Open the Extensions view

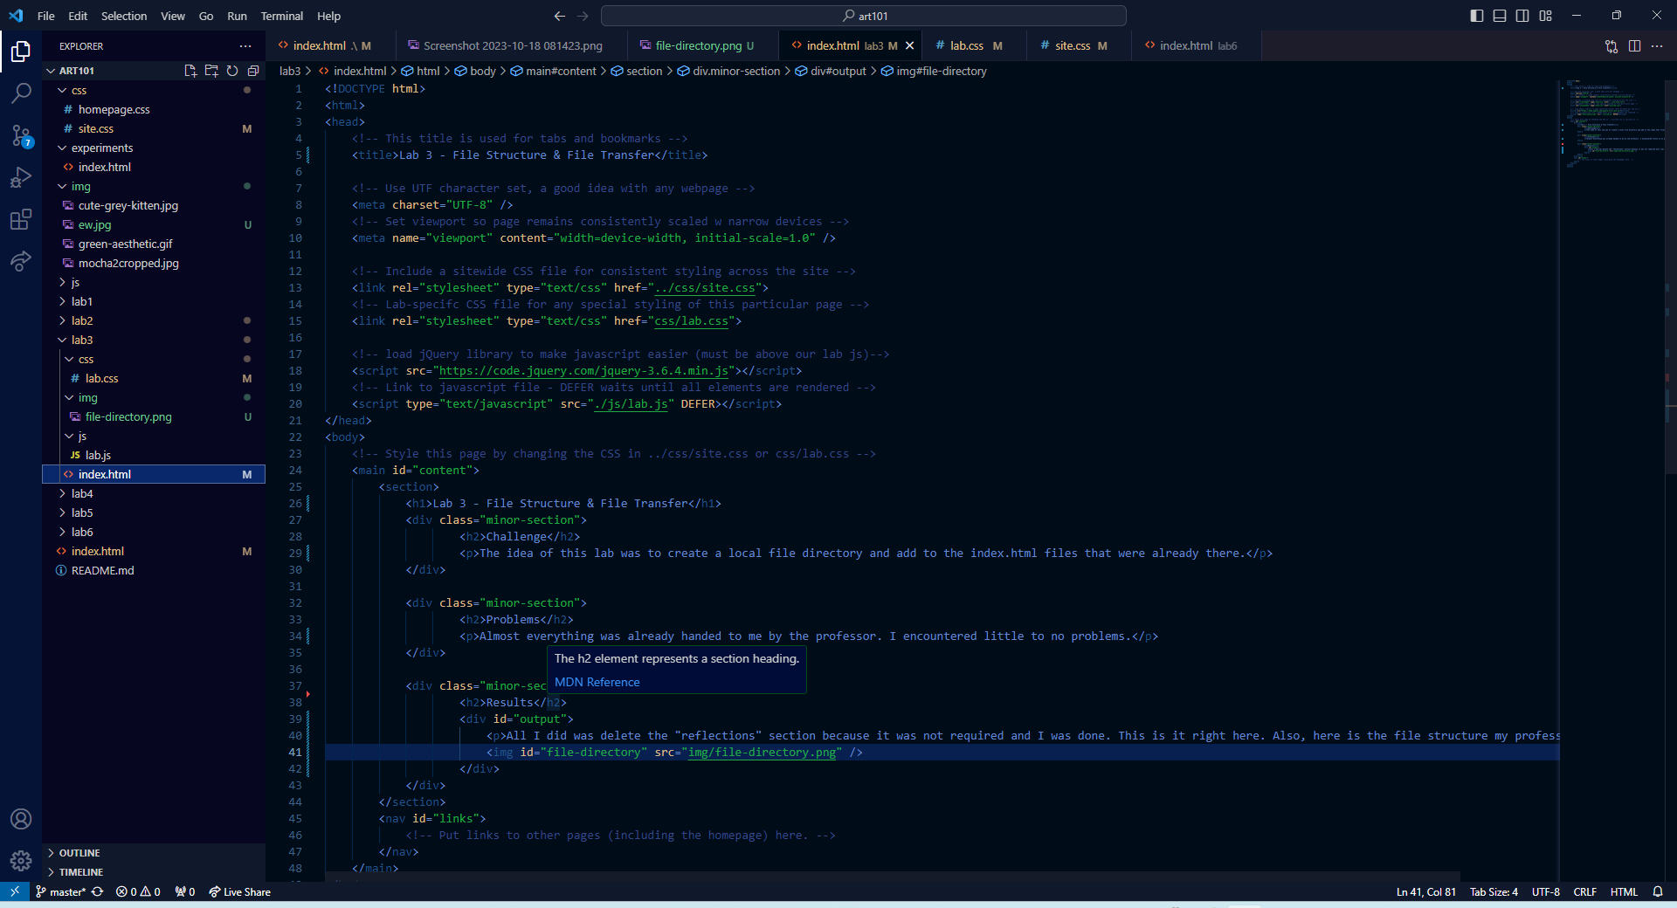click(21, 219)
